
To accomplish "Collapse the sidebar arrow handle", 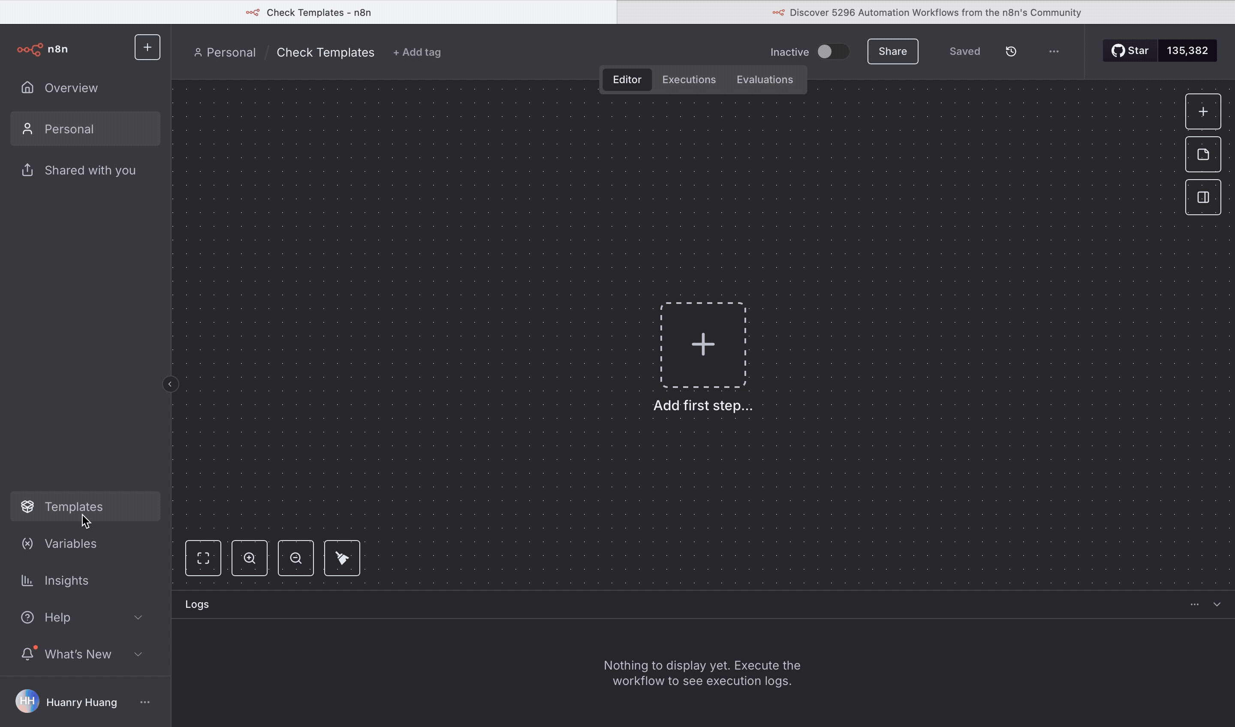I will point(170,384).
